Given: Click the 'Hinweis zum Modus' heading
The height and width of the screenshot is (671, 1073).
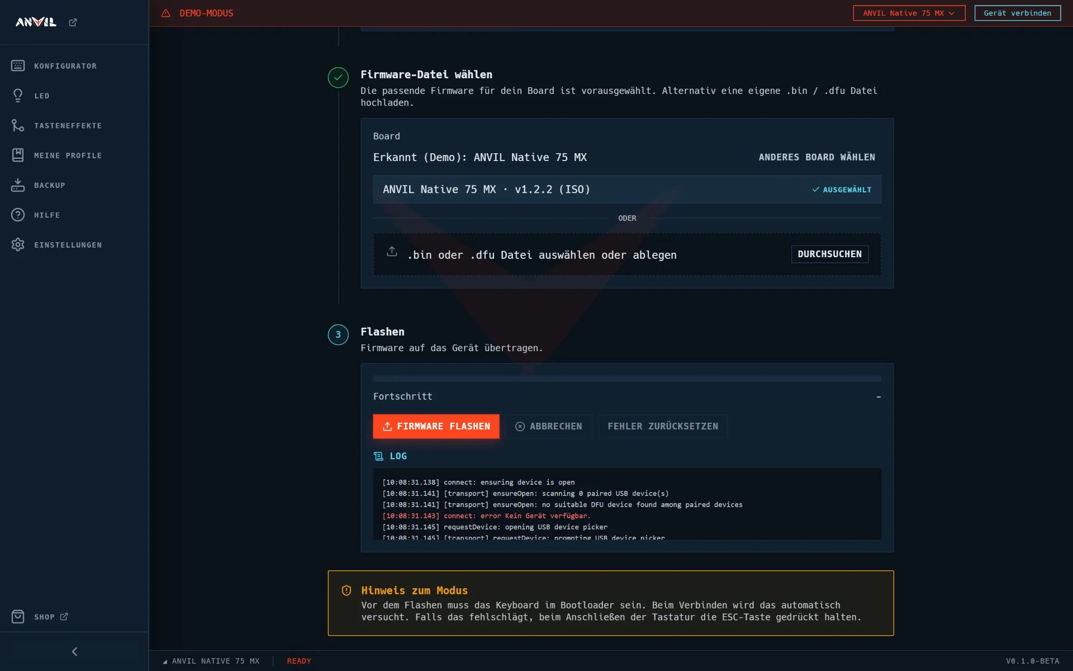Looking at the screenshot, I should click(x=414, y=590).
